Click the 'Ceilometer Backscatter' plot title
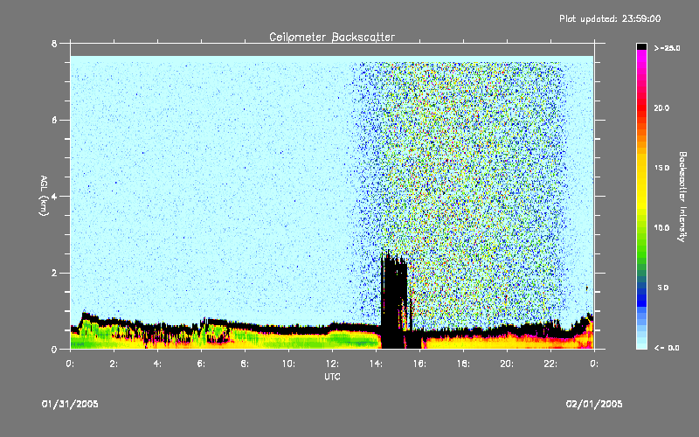 (x=332, y=37)
